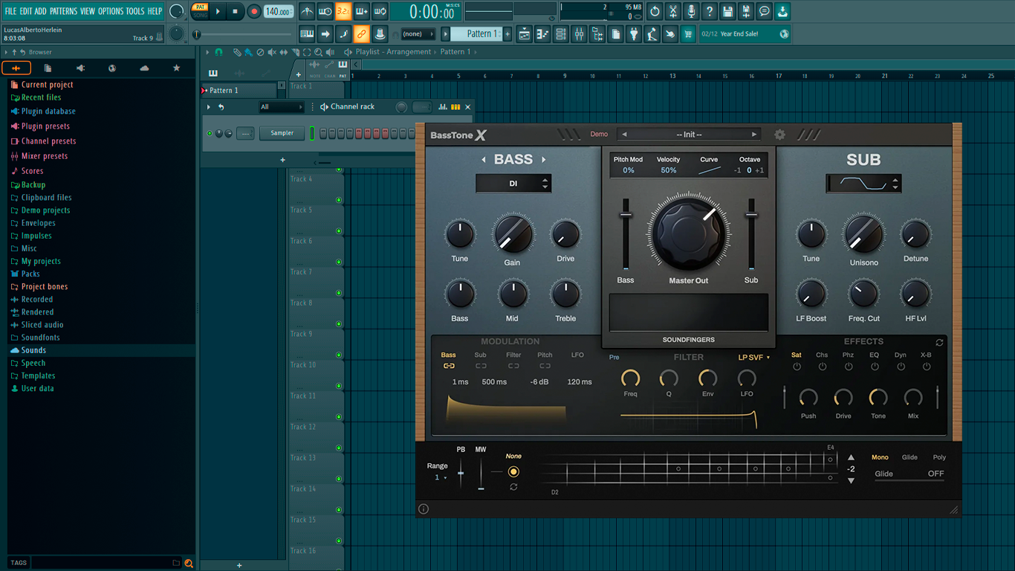
Task: Open the Channel rack All filter dropdown
Action: 282,107
